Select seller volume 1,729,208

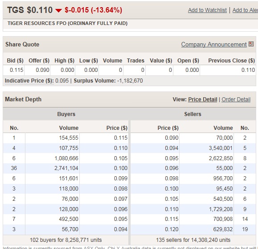221,209
